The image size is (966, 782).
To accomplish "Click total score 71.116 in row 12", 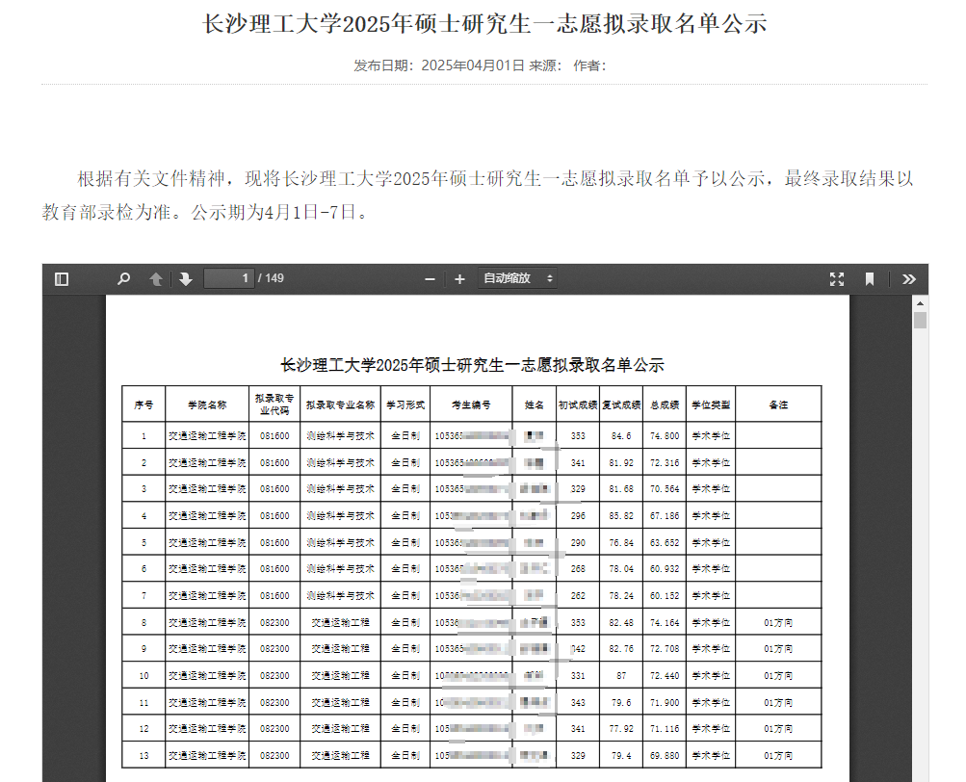I will tap(665, 728).
